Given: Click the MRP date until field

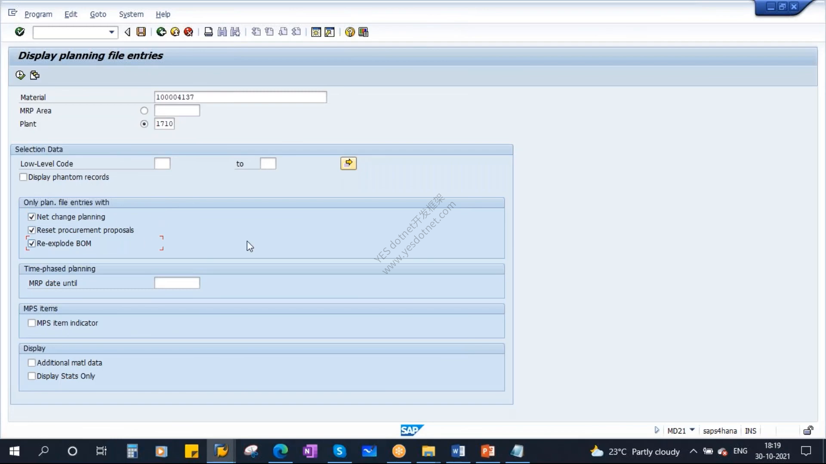Looking at the screenshot, I should coord(177,283).
